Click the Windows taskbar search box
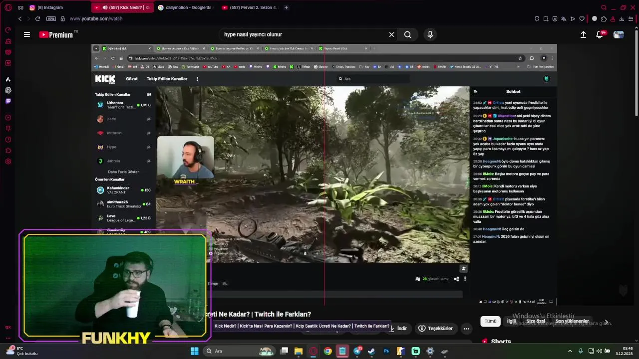 tap(240, 351)
